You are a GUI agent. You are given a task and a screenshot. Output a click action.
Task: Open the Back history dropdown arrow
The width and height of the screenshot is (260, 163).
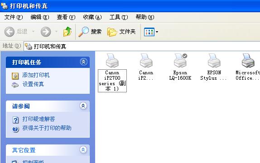tap(34, 31)
